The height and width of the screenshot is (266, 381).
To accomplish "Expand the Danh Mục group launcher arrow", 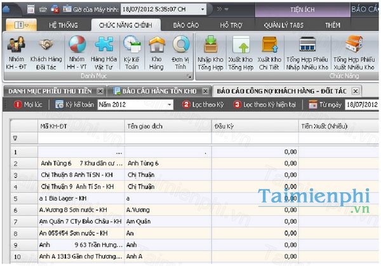I will pyautogui.click(x=188, y=76).
